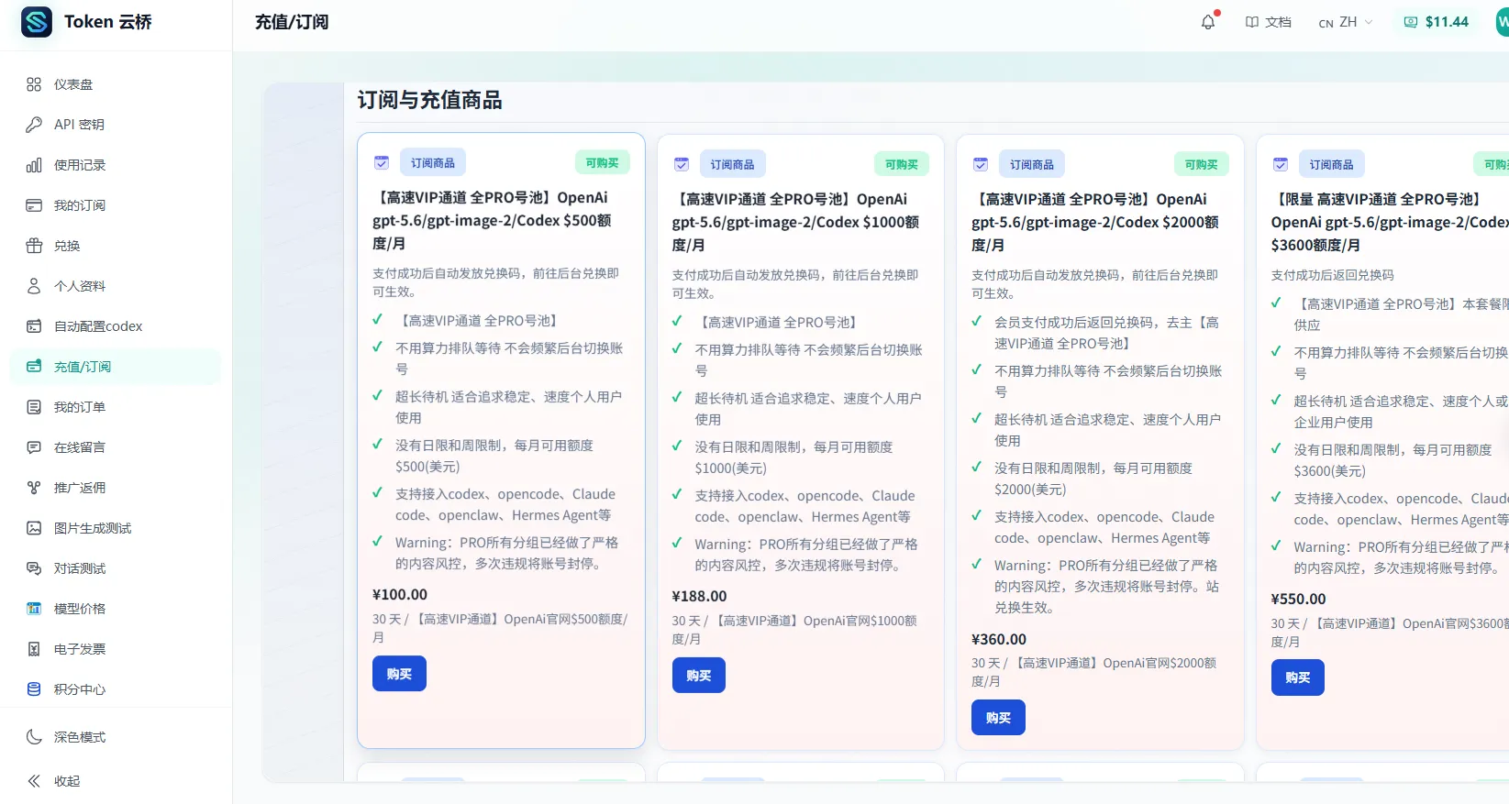The image size is (1509, 804).
Task: Click 订阅商品 tag on $2000 card
Action: [1032, 164]
